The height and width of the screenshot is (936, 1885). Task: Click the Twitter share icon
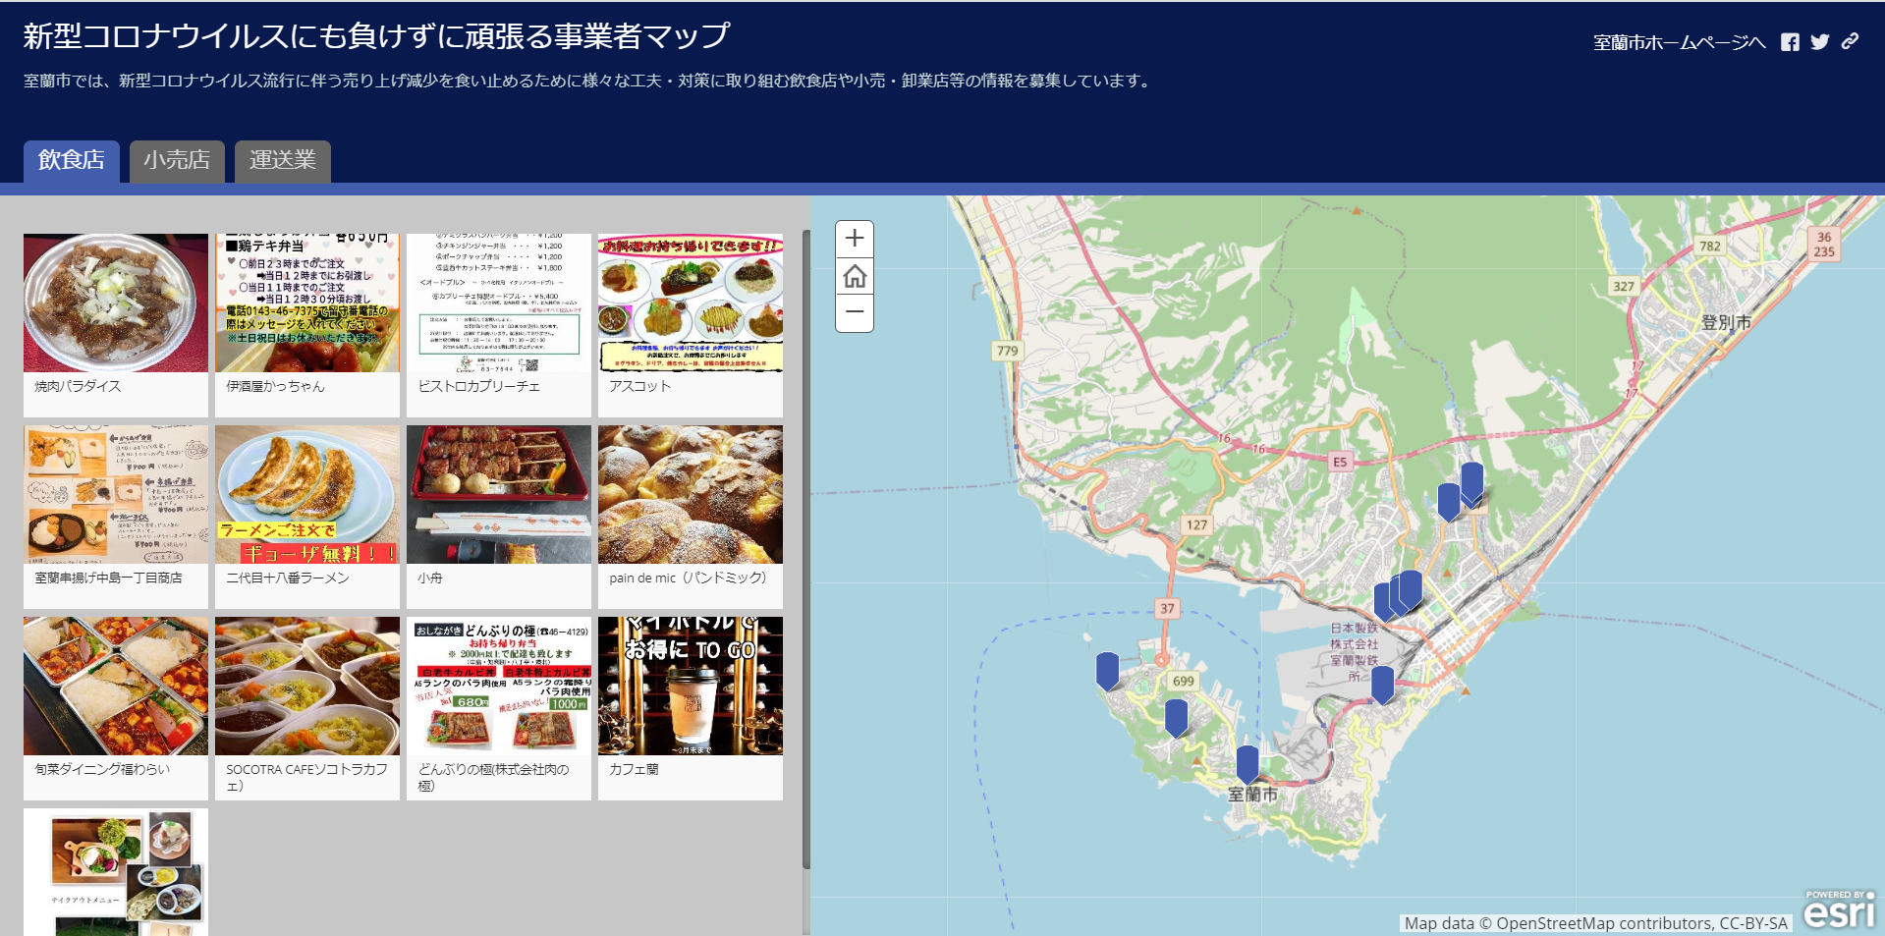(1820, 42)
